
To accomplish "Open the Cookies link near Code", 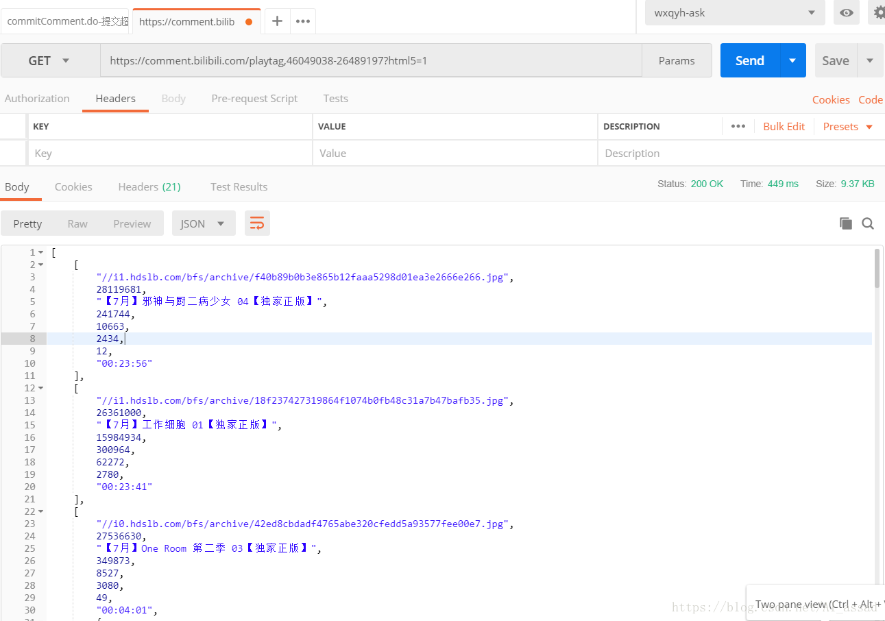I will point(831,99).
